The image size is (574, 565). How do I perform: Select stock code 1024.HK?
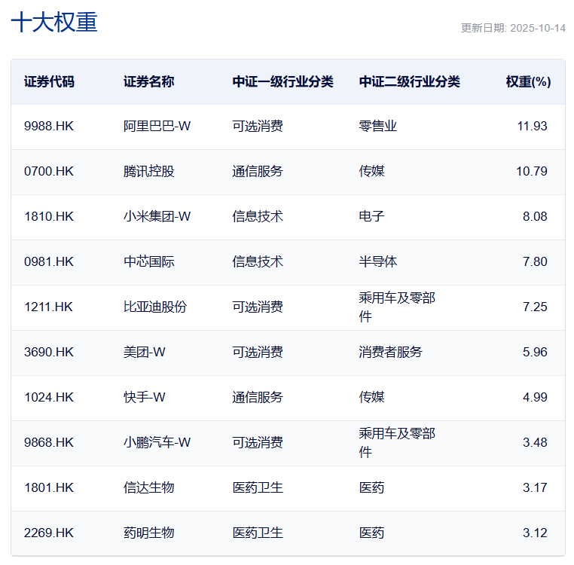click(49, 397)
